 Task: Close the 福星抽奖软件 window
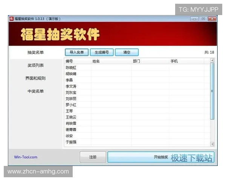point(212,19)
